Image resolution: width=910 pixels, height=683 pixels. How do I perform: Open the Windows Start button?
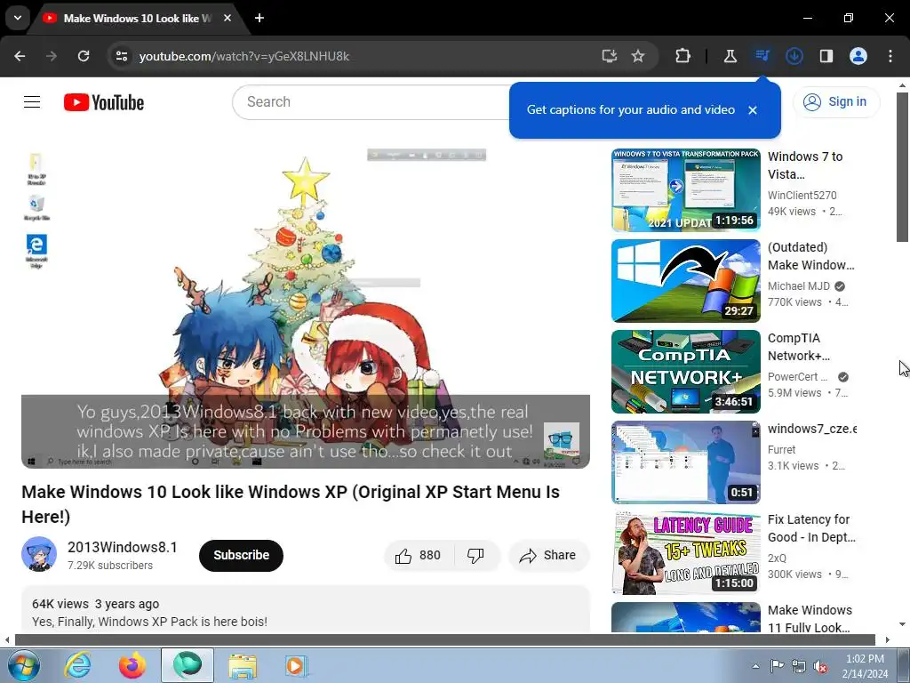point(23,665)
